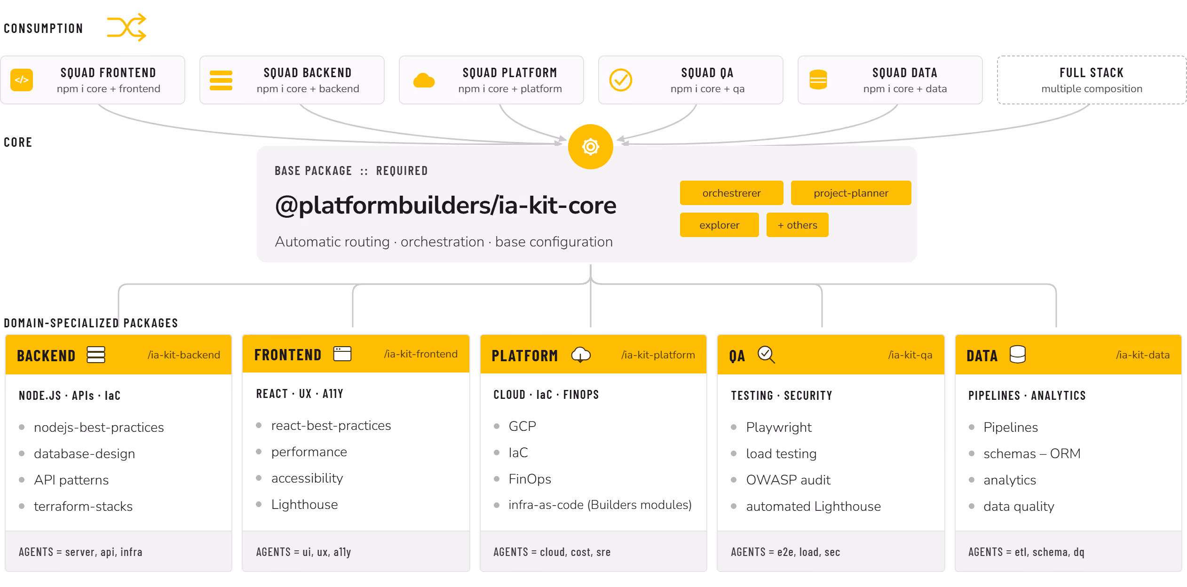Click Automatic routing orchestration base configuration tagline
The image size is (1187, 587).
pos(444,242)
